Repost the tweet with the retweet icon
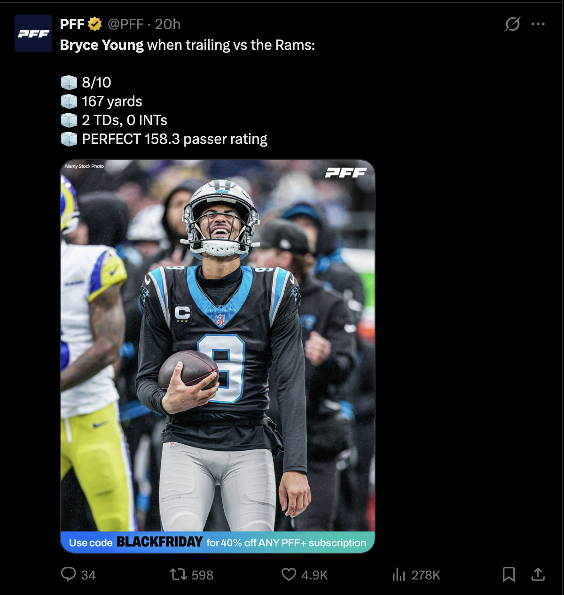 click(x=178, y=574)
